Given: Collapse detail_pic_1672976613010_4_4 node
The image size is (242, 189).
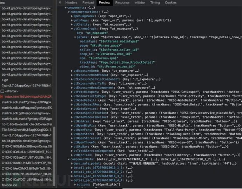Looking at the screenshot, I should pyautogui.click(x=72, y=180).
